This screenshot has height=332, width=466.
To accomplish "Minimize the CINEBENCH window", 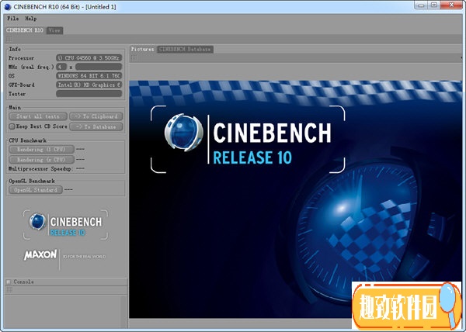I will [420, 5].
